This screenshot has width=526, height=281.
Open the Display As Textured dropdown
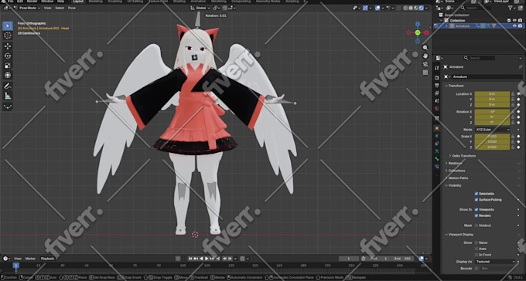[495, 262]
